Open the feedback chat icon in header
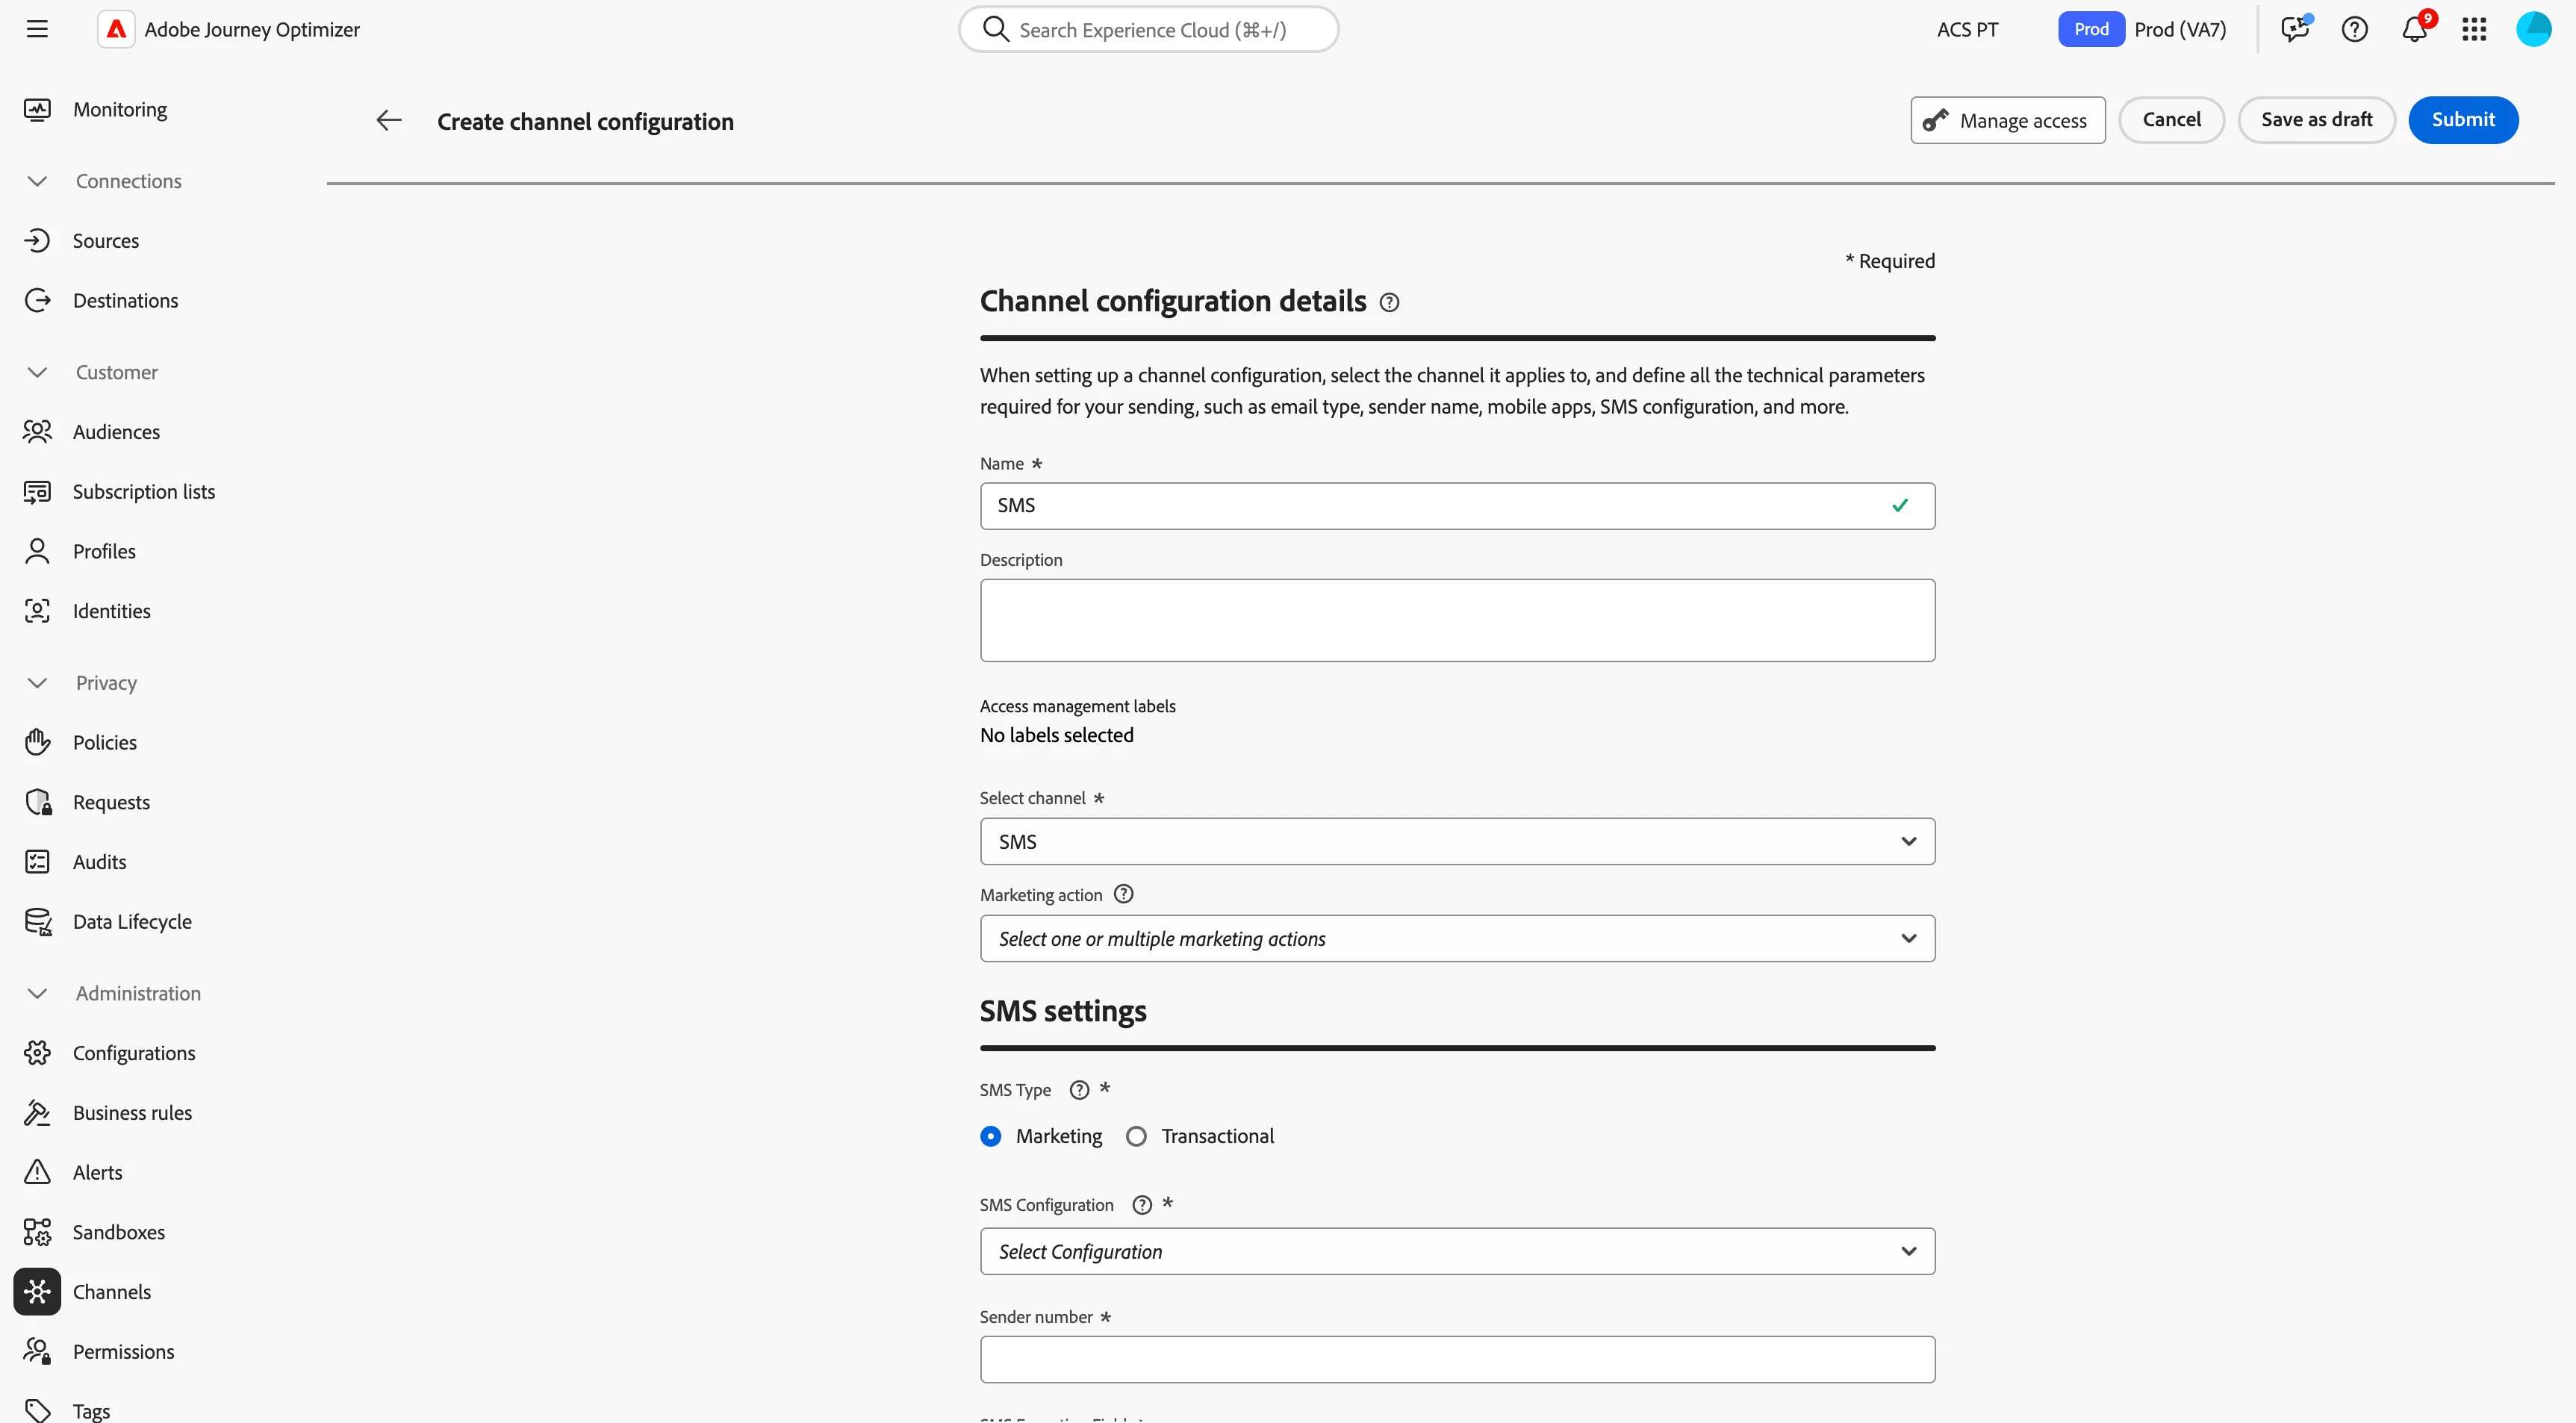Image resolution: width=2576 pixels, height=1423 pixels. click(2294, 29)
